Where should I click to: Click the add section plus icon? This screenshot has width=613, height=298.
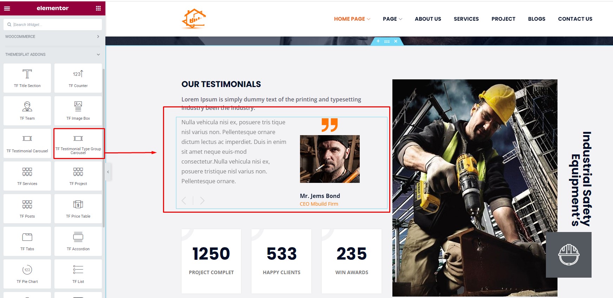[378, 41]
